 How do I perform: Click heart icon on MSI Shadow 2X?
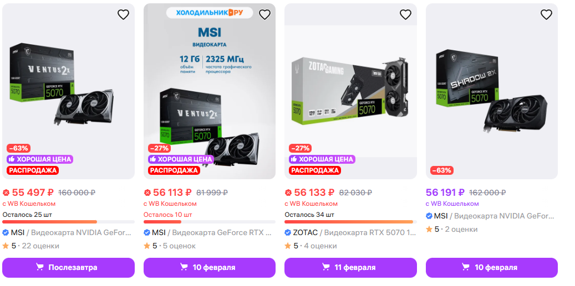546,15
